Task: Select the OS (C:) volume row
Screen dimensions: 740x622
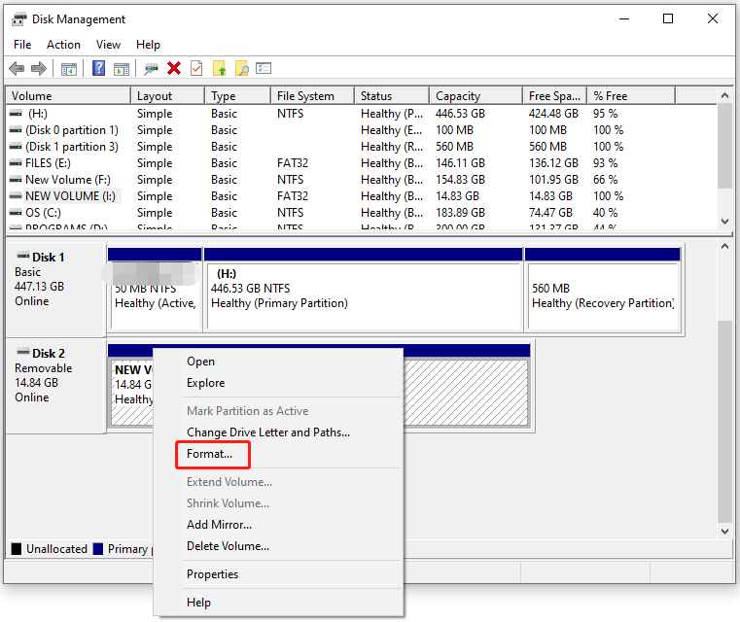Action: click(41, 213)
